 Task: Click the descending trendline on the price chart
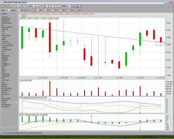(x=95, y=35)
